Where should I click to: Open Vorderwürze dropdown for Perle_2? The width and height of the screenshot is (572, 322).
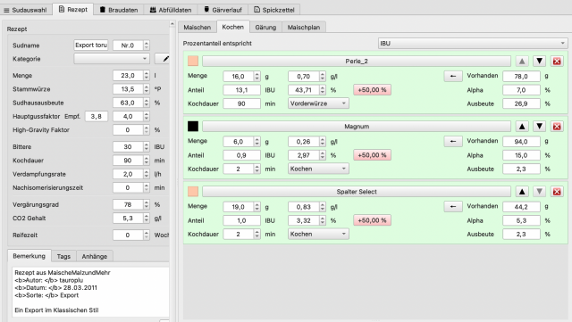[318, 103]
